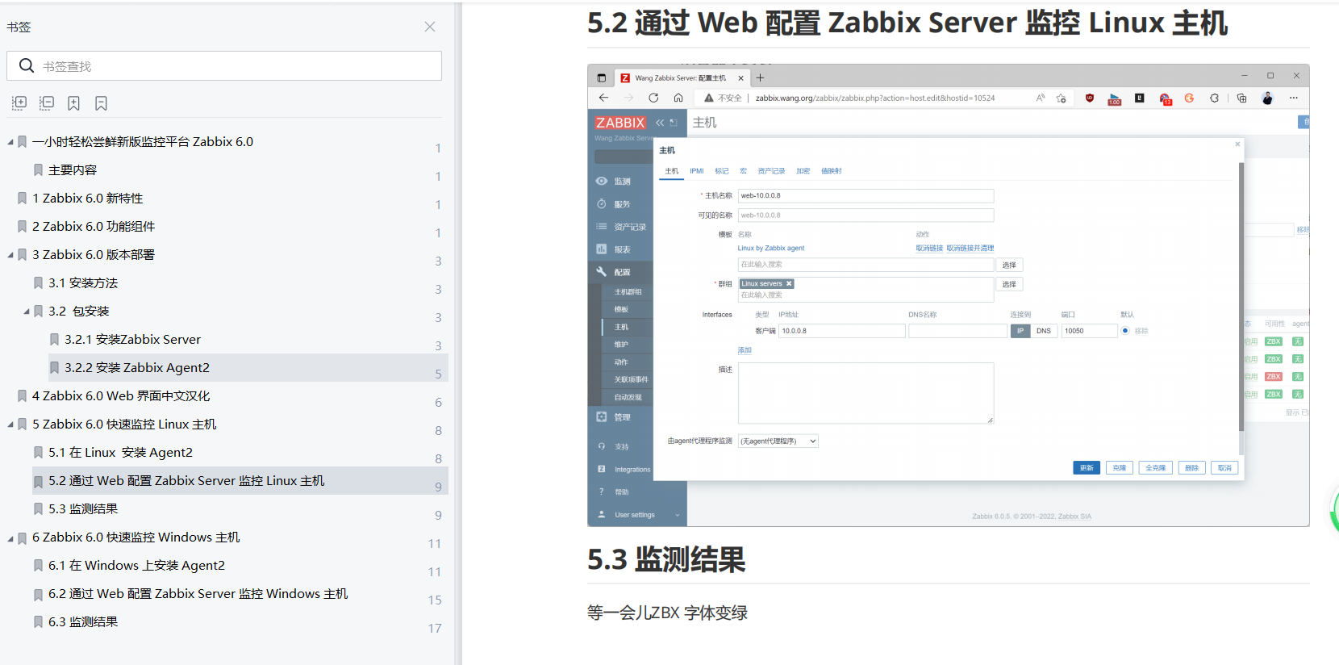
Task: Click bookmark flag icon beside 1 Zabbix 6.0 新特性
Action: [22, 199]
